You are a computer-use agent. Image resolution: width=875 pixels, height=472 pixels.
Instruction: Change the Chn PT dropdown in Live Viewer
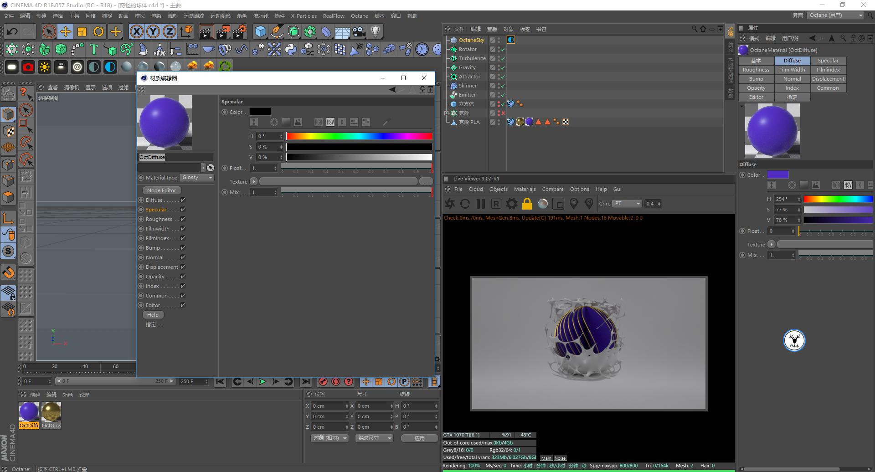pyautogui.click(x=627, y=204)
